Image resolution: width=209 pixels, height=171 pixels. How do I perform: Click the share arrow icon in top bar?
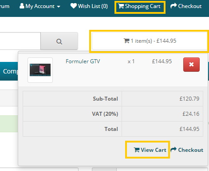(x=174, y=6)
